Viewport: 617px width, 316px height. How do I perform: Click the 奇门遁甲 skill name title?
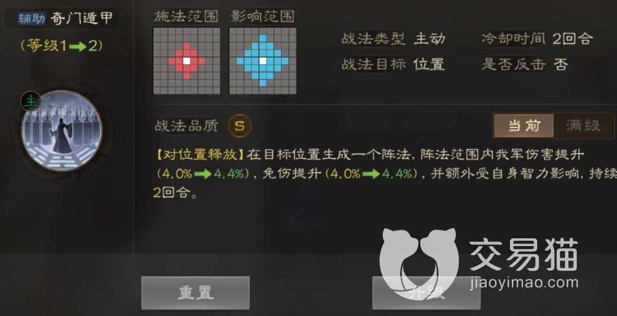pos(82,18)
